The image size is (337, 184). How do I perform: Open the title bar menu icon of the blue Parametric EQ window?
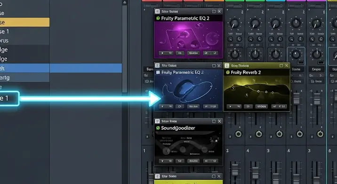tap(157, 65)
